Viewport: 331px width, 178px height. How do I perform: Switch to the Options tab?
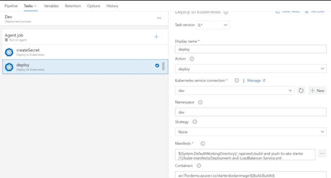point(93,6)
